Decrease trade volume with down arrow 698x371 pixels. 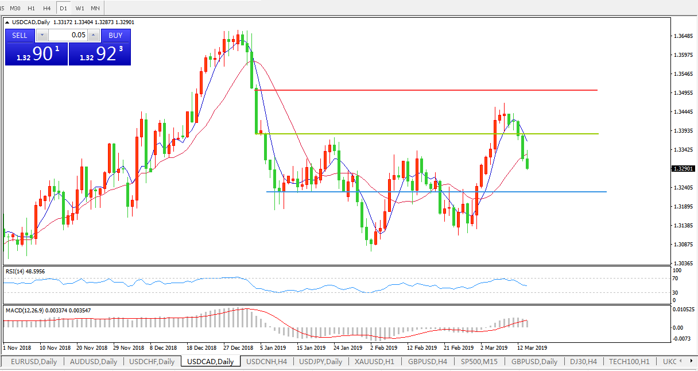42,36
